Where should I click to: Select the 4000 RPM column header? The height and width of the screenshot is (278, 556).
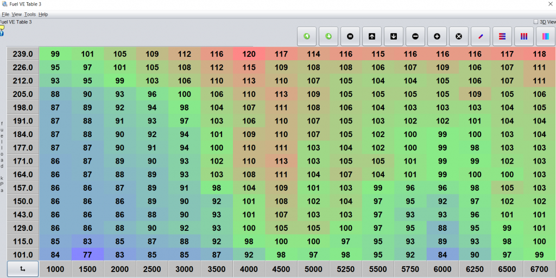coord(249,269)
